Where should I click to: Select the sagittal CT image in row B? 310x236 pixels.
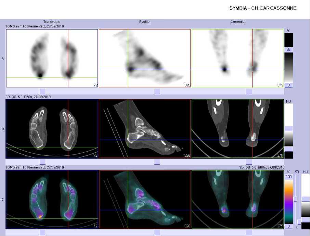click(145, 129)
